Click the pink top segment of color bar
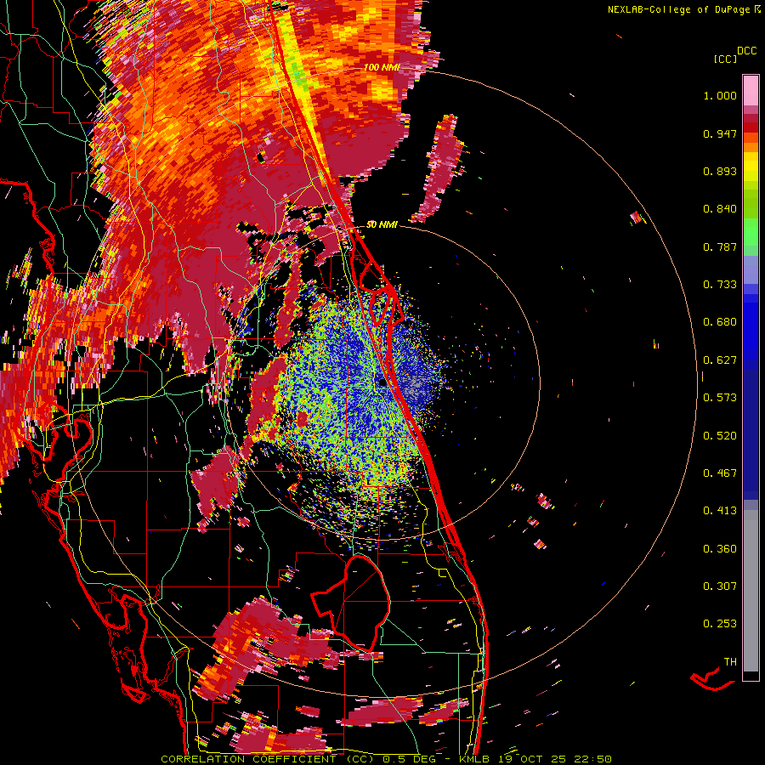This screenshot has height=765, width=765. tap(751, 90)
